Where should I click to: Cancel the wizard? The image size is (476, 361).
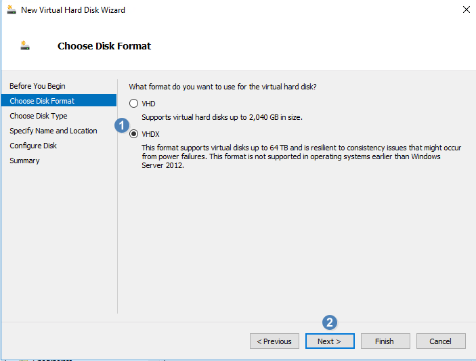pos(441,341)
